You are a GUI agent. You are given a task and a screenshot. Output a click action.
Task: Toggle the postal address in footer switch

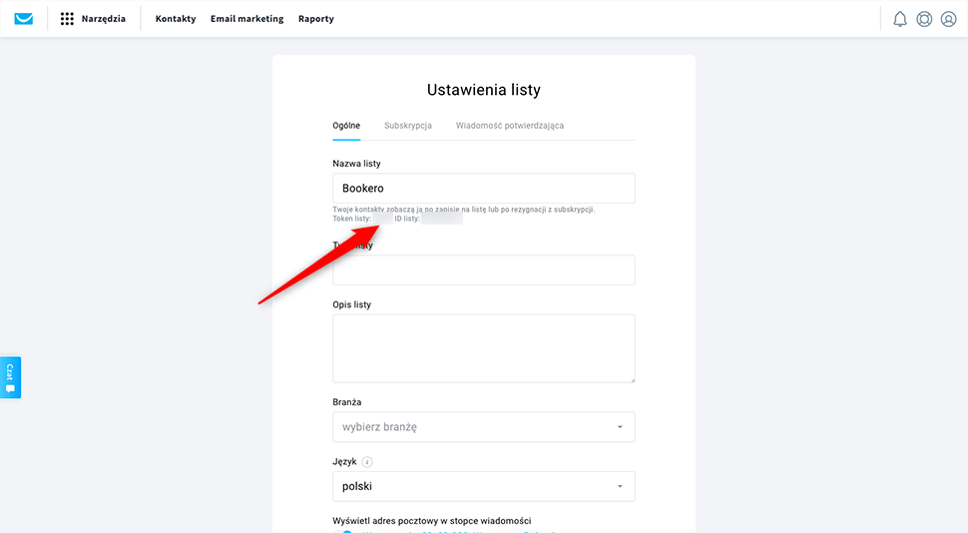[345, 530]
